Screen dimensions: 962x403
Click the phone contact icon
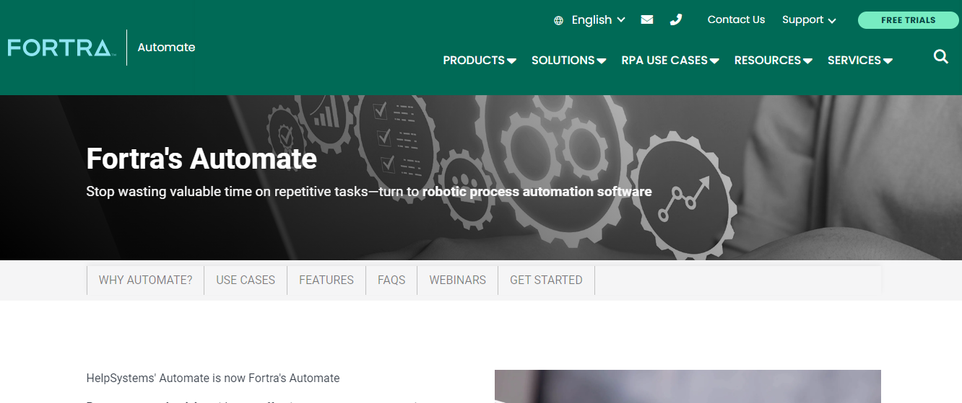pyautogui.click(x=676, y=19)
